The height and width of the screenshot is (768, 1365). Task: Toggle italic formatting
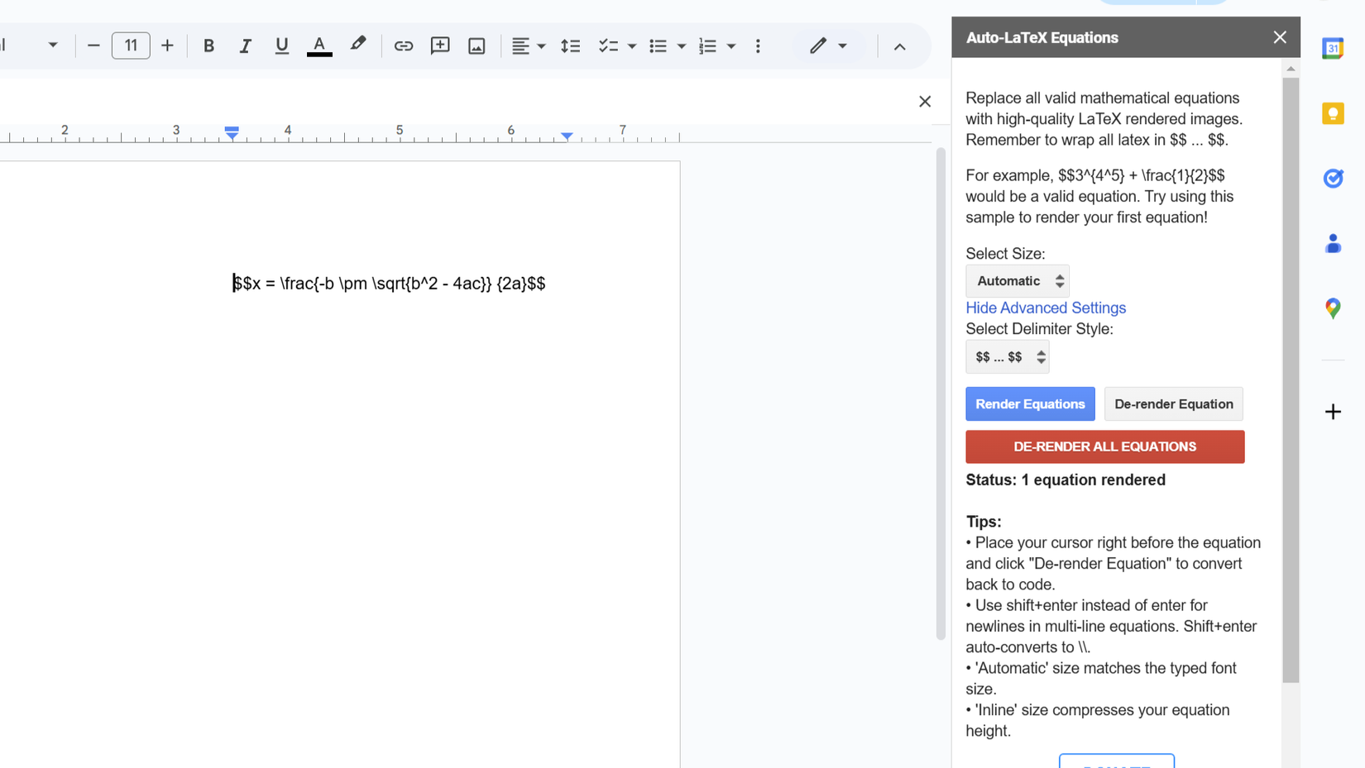(x=245, y=46)
